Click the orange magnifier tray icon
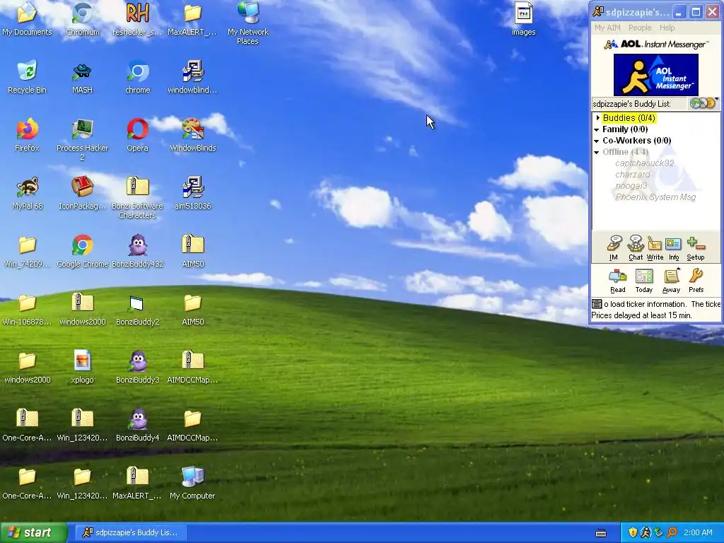 [672, 532]
